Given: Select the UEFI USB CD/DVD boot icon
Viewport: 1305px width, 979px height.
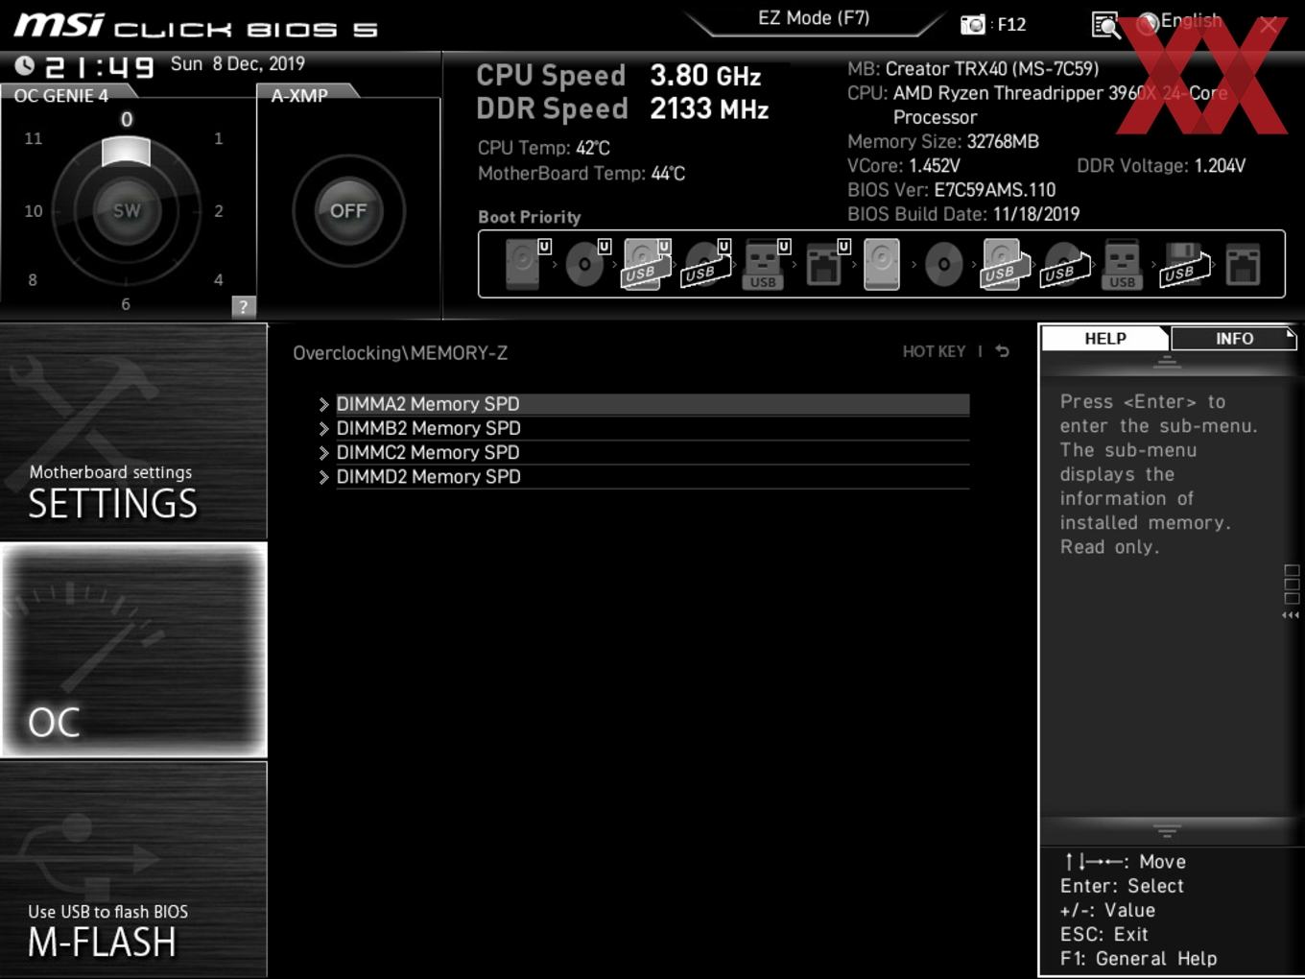Looking at the screenshot, I should [706, 264].
